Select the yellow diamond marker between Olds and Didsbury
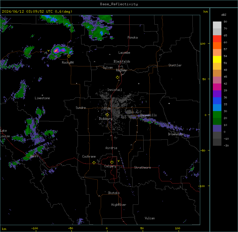 pyautogui.click(x=107, y=115)
